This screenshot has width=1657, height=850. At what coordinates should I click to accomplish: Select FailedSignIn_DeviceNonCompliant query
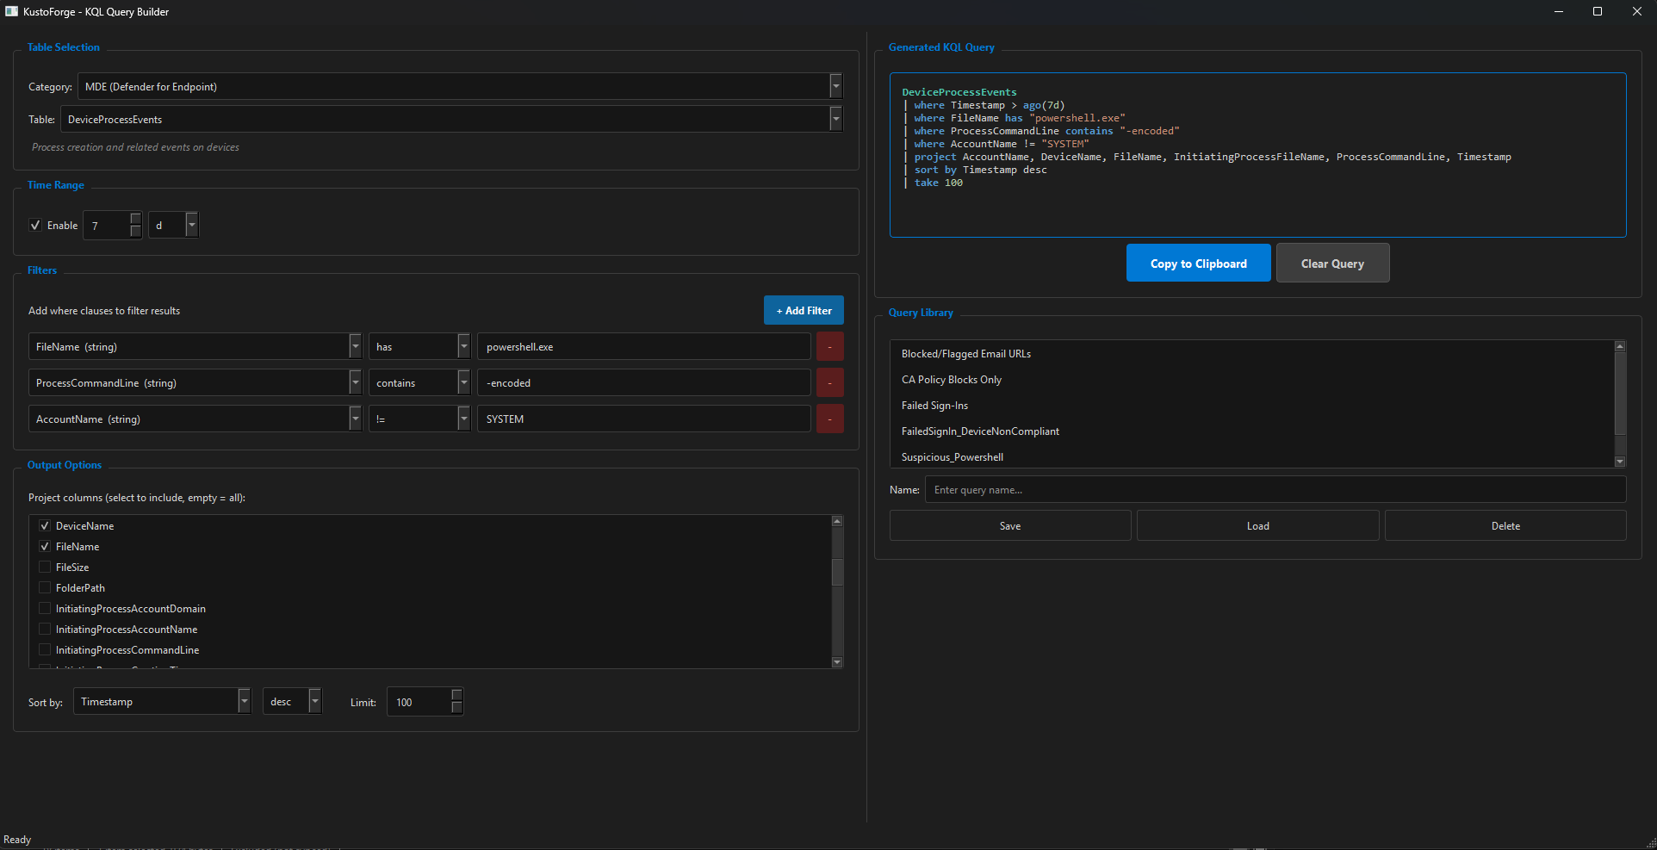(x=1251, y=431)
